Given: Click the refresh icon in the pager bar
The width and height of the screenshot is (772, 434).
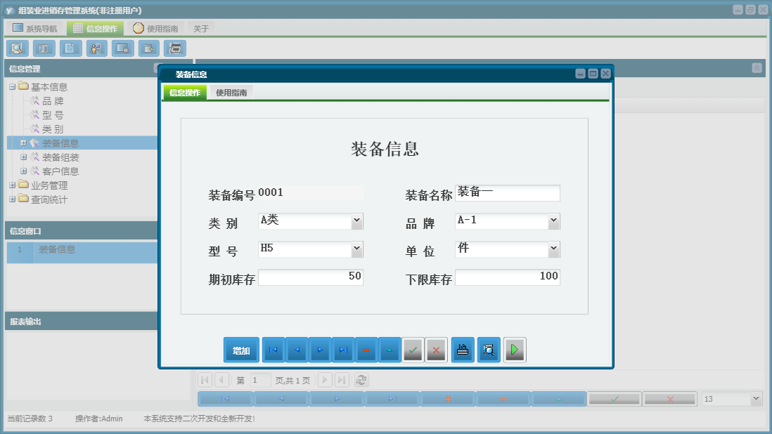Looking at the screenshot, I should coord(361,380).
